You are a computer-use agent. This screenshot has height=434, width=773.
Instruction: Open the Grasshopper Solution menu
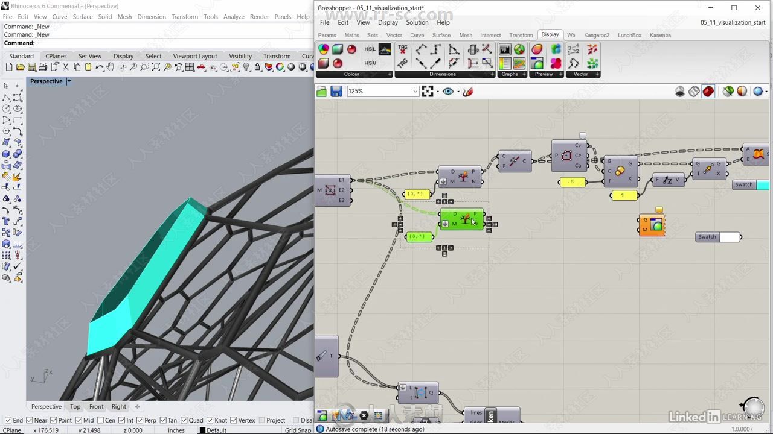click(417, 22)
